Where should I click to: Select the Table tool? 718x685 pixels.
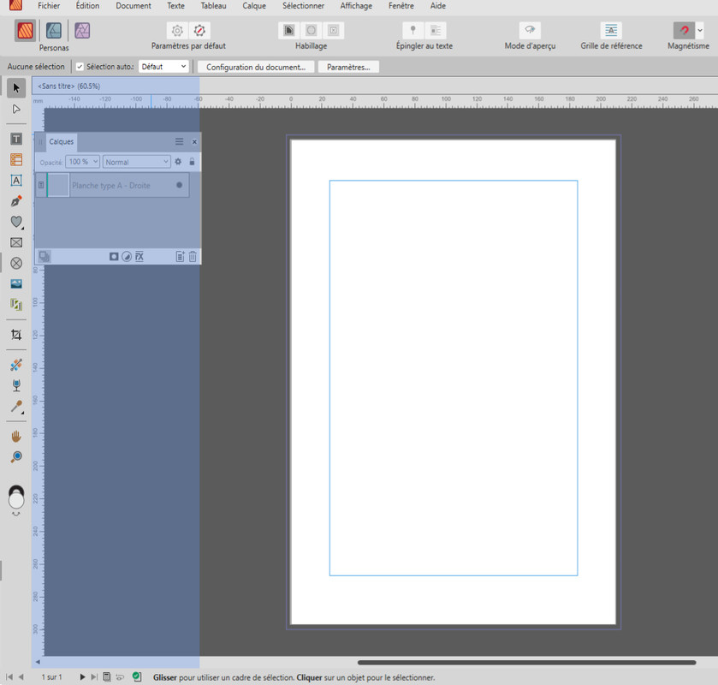point(16,159)
